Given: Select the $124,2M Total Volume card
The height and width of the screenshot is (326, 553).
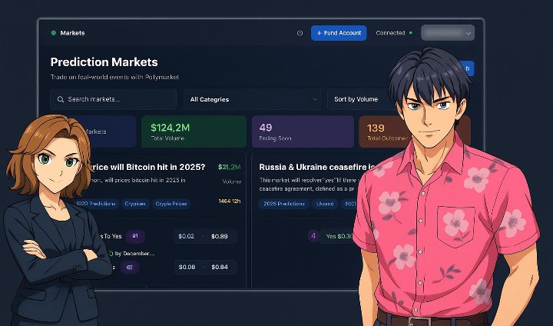Looking at the screenshot, I should click(x=194, y=131).
